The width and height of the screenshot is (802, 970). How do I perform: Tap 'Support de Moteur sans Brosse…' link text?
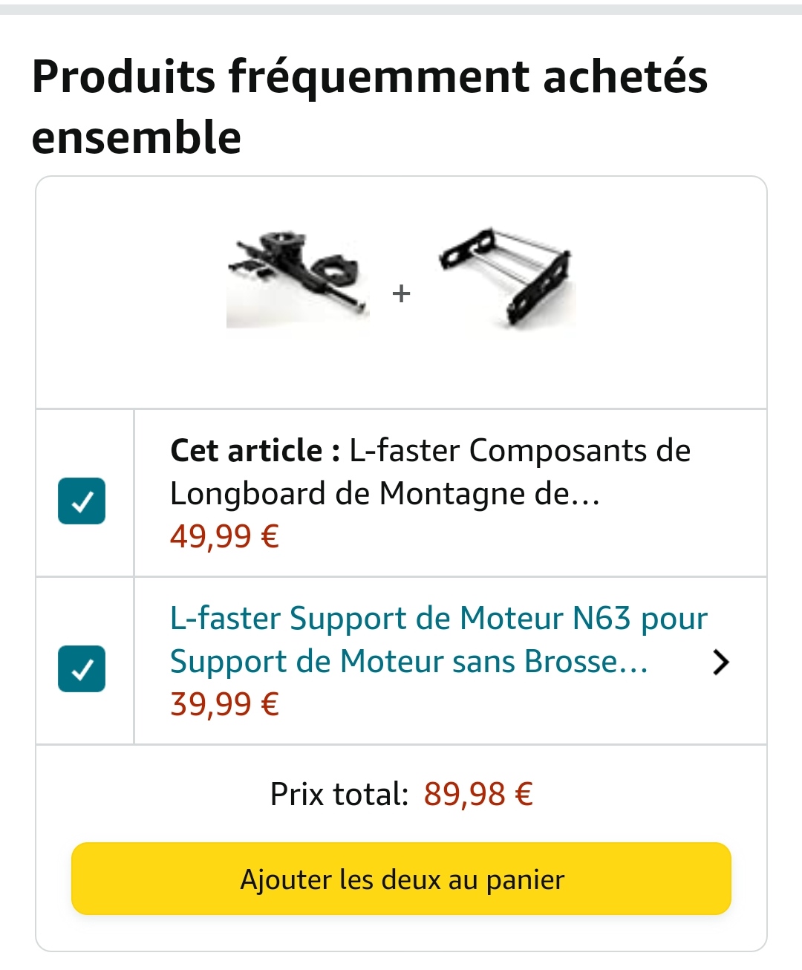409,661
